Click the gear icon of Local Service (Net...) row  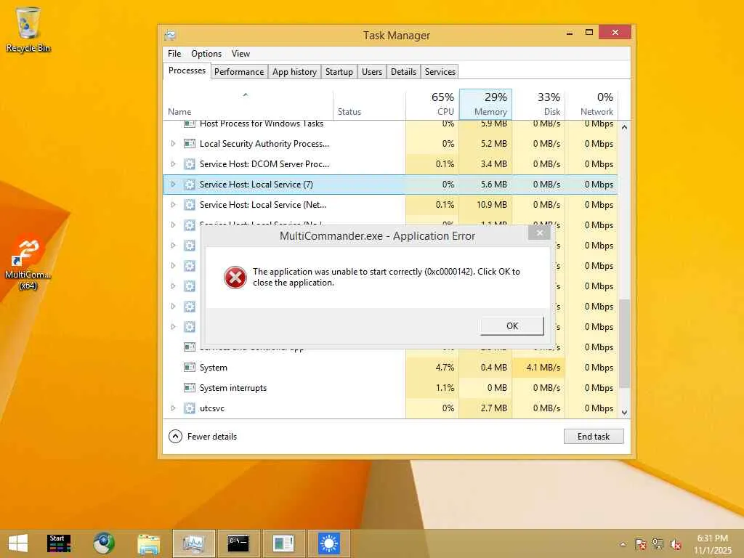[x=190, y=205]
